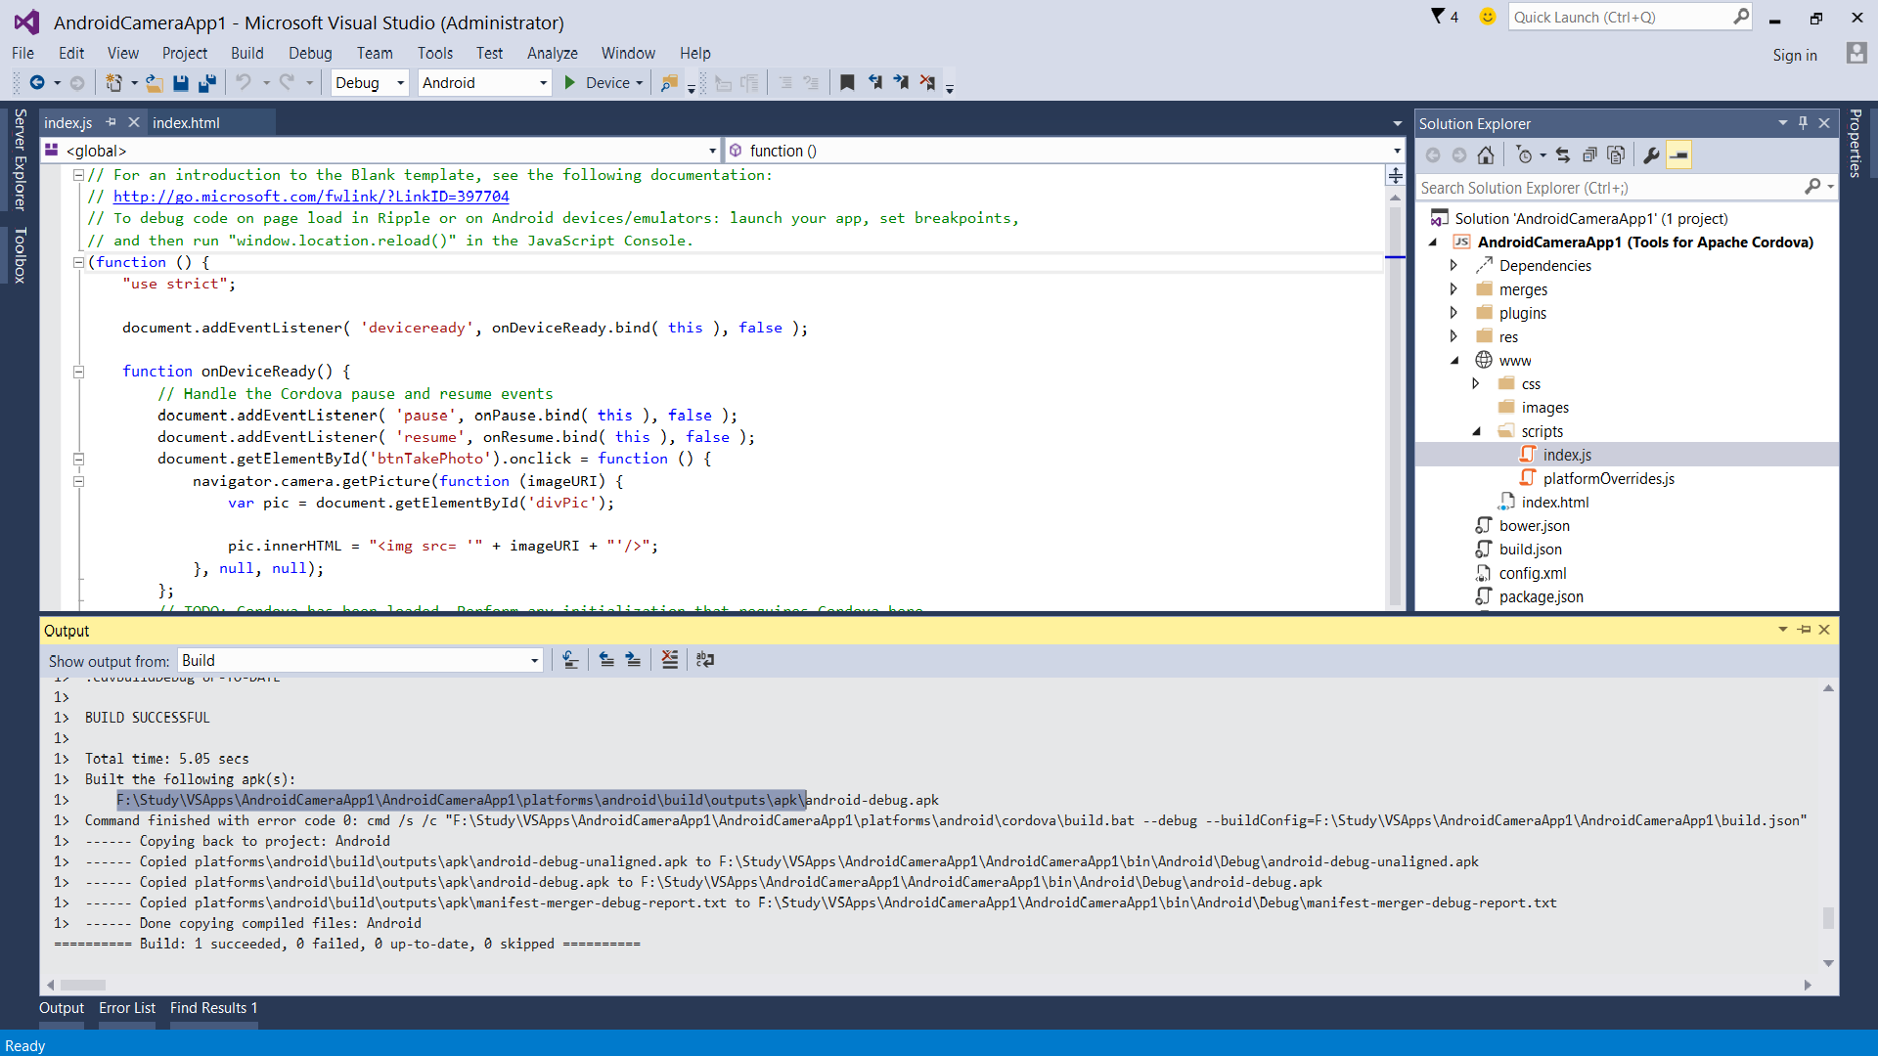Click the feedback smiley icon
This screenshot has width=1878, height=1056.
[1488, 17]
